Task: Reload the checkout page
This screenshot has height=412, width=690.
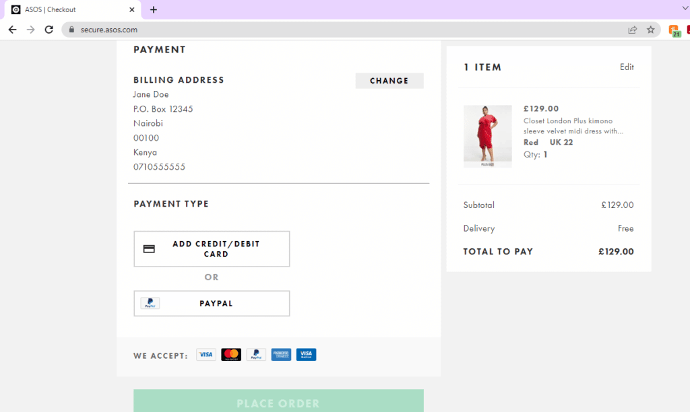Action: pos(49,30)
